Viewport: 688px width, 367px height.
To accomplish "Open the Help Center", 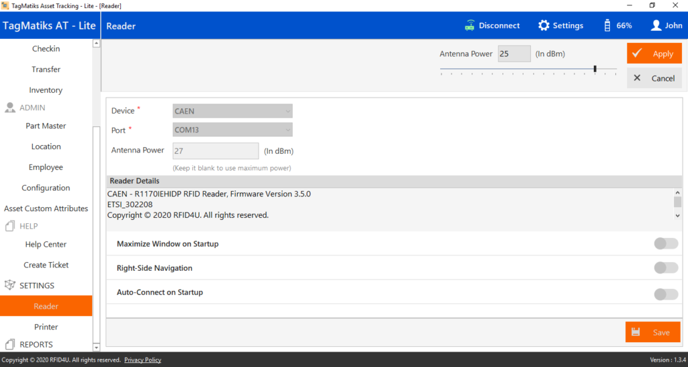I will 46,245.
